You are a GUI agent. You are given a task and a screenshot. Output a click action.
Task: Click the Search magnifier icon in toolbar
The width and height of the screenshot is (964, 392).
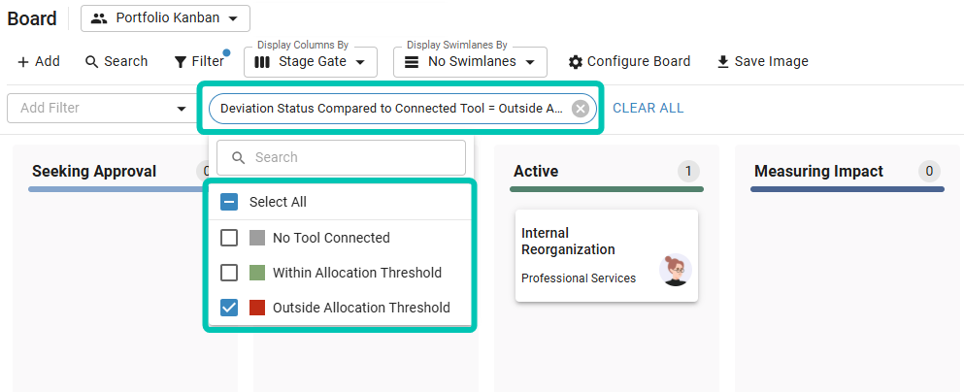coord(92,62)
